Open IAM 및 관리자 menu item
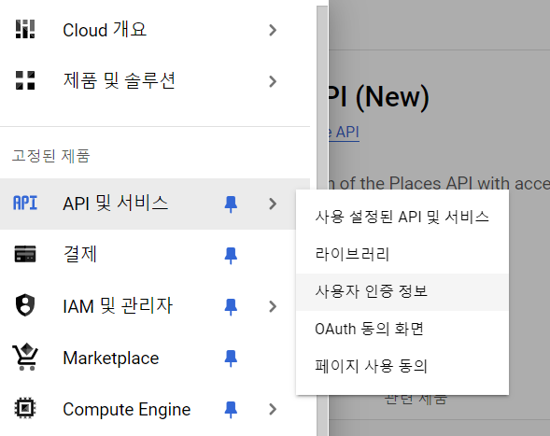The width and height of the screenshot is (550, 436). 155,306
